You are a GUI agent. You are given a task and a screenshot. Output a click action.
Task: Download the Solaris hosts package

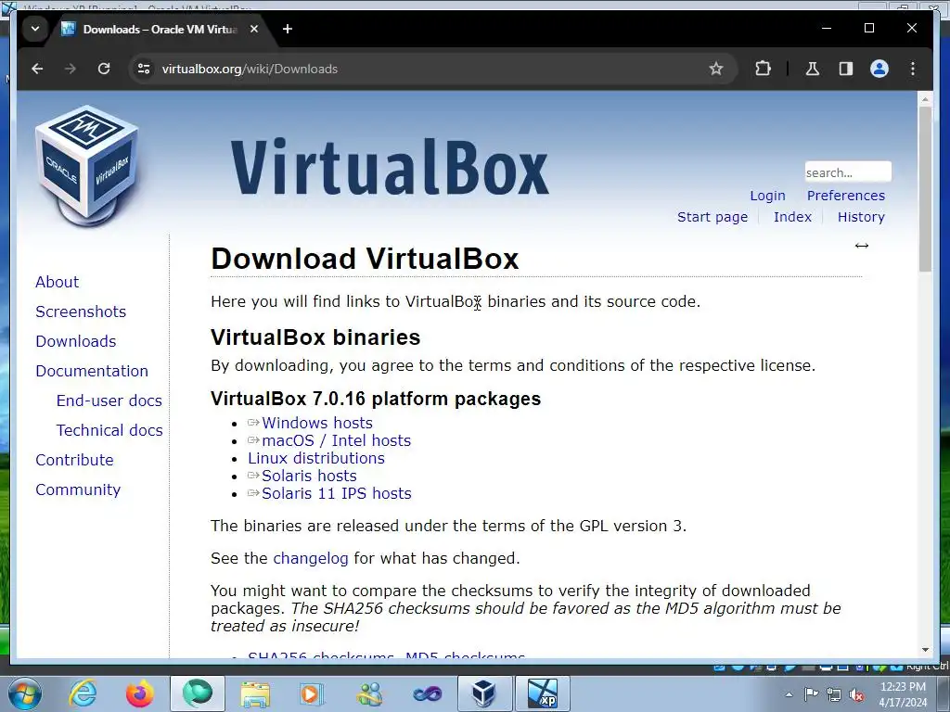tap(309, 476)
